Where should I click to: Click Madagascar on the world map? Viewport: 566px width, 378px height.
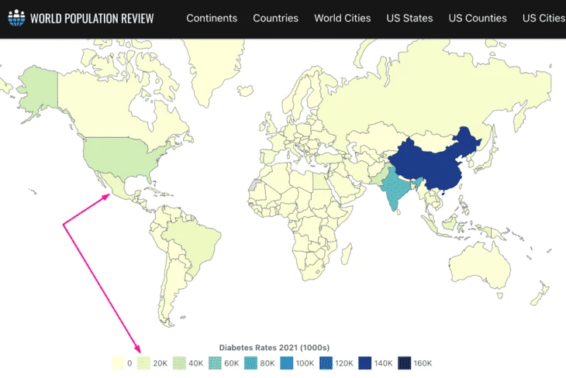[346, 254]
